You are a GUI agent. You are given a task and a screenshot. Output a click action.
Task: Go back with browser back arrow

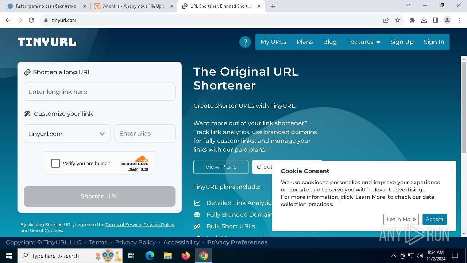8,20
